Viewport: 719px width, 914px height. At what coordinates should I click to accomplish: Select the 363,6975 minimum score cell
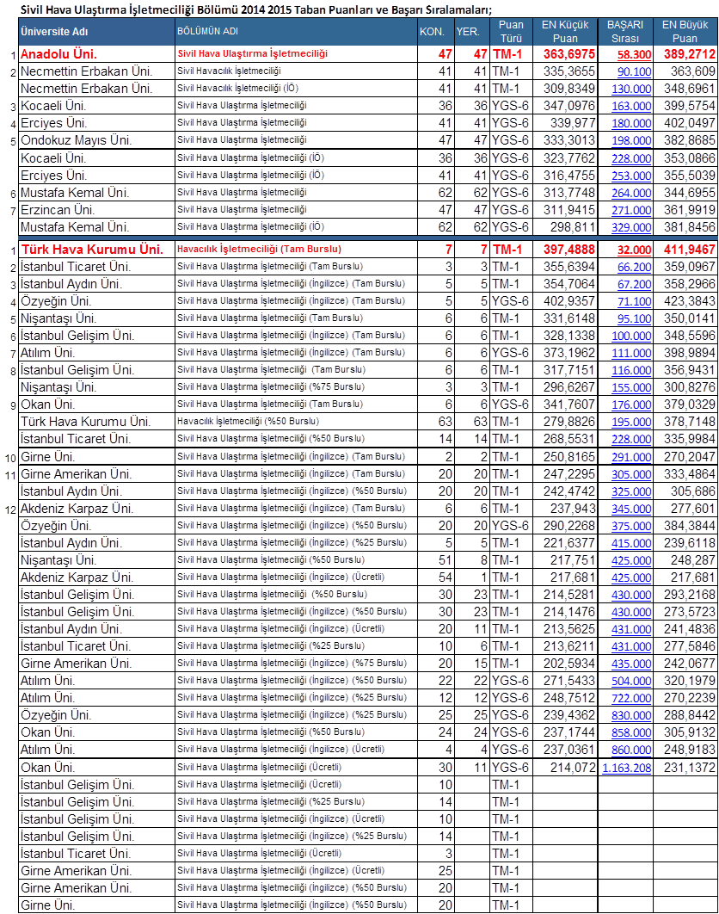(x=565, y=54)
